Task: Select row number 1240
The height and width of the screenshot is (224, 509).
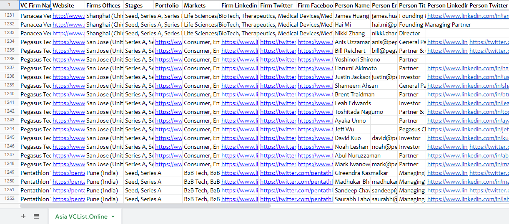Action: tap(10, 94)
